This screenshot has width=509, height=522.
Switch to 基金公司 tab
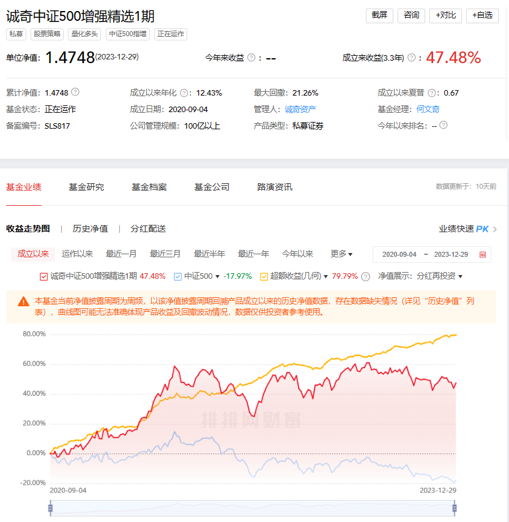coord(212,187)
